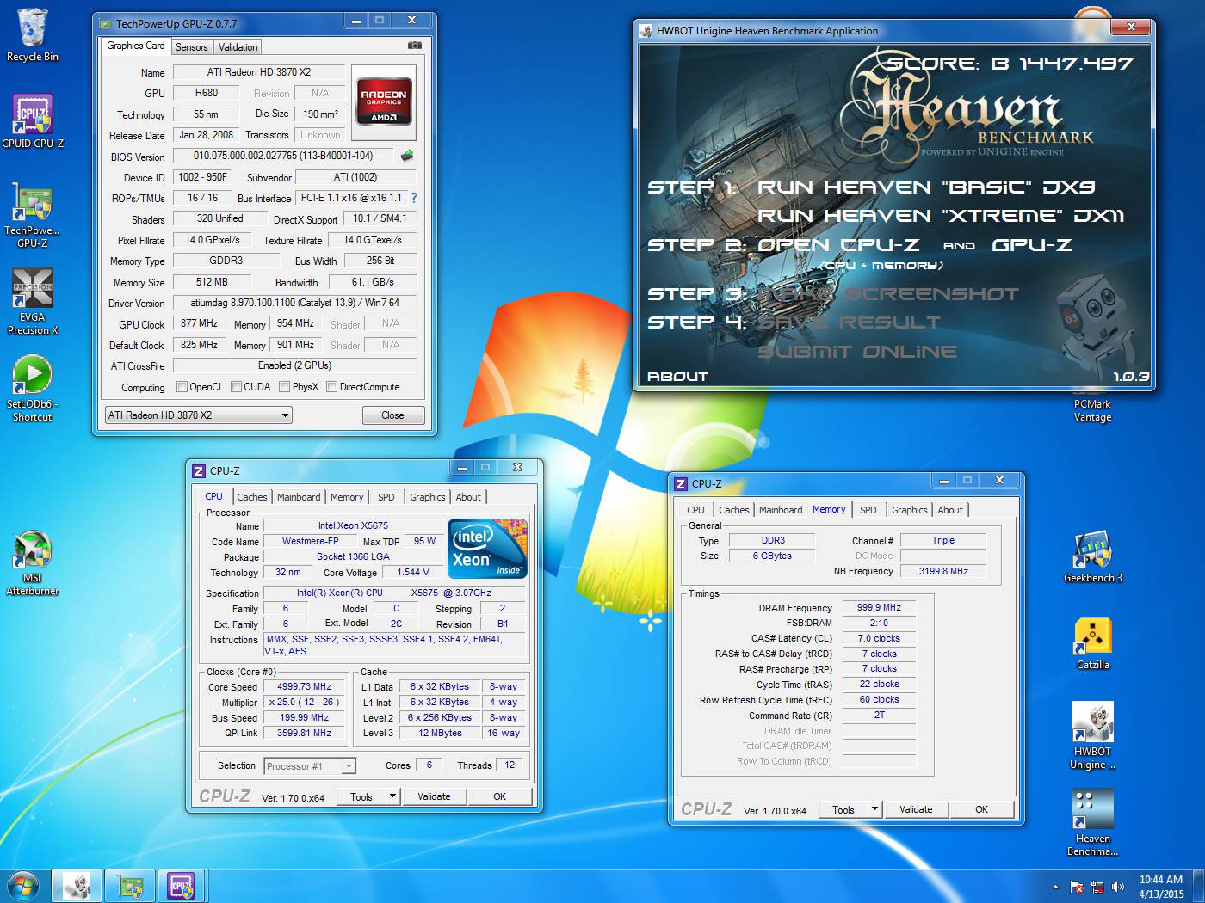This screenshot has height=903, width=1205.
Task: Click the volume speaker tray icon
Action: pyautogui.click(x=1118, y=887)
